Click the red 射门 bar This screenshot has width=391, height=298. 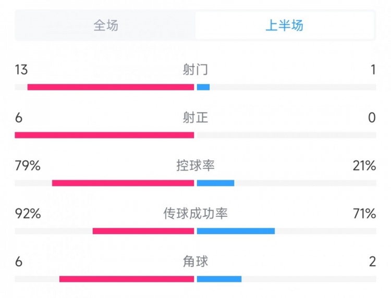pos(111,87)
